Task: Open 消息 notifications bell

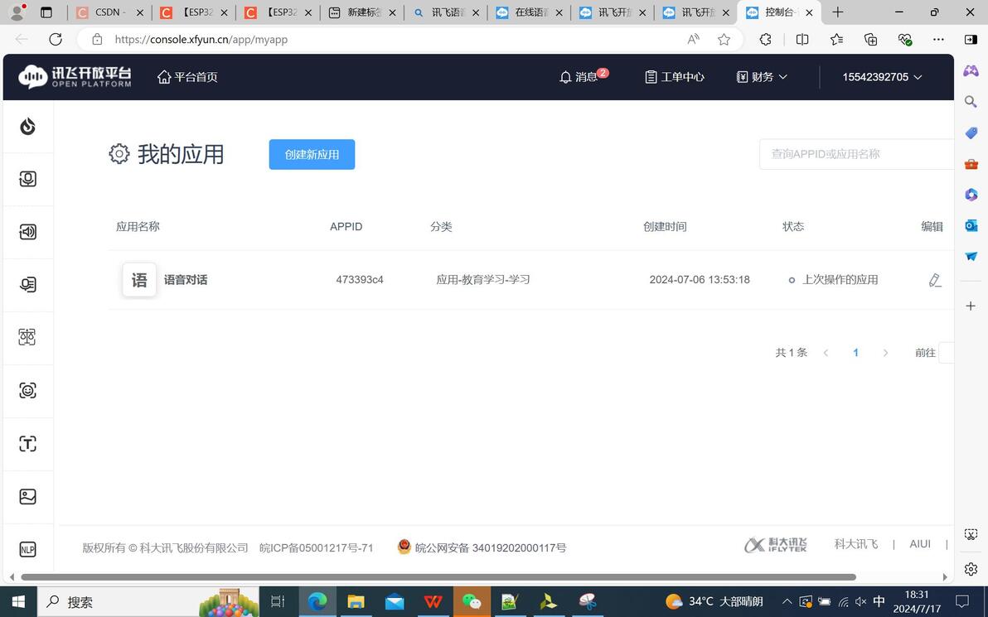Action: click(584, 77)
